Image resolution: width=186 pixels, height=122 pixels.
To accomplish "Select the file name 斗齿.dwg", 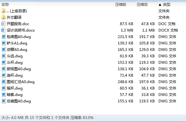I will [15, 56].
